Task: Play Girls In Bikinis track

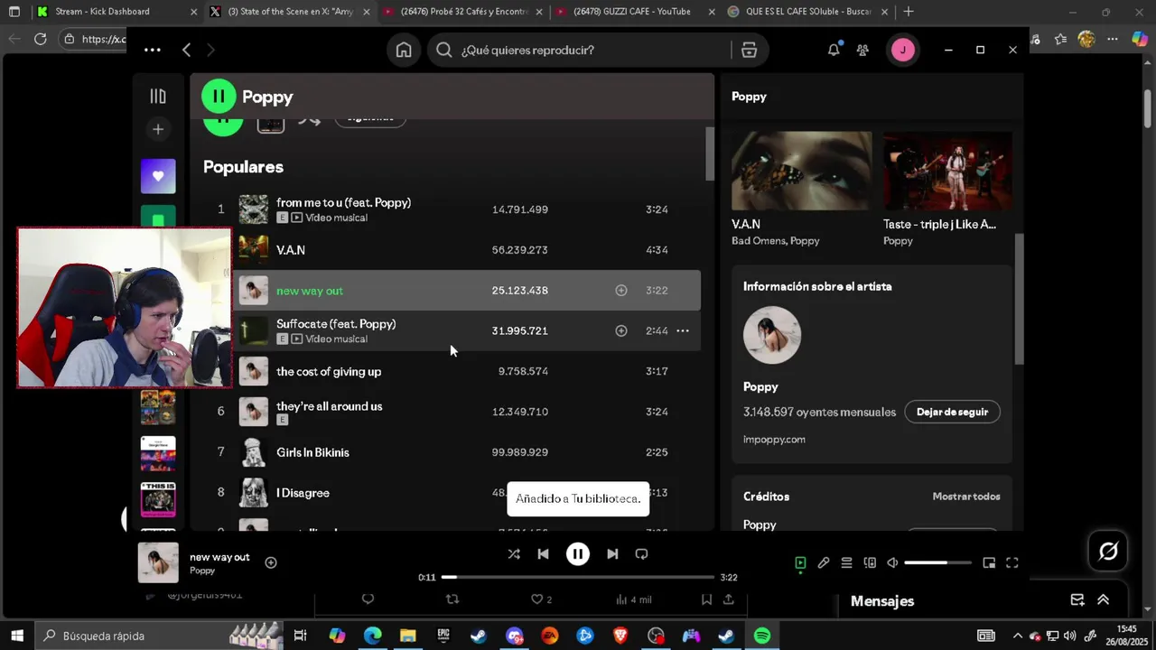Action: click(312, 452)
